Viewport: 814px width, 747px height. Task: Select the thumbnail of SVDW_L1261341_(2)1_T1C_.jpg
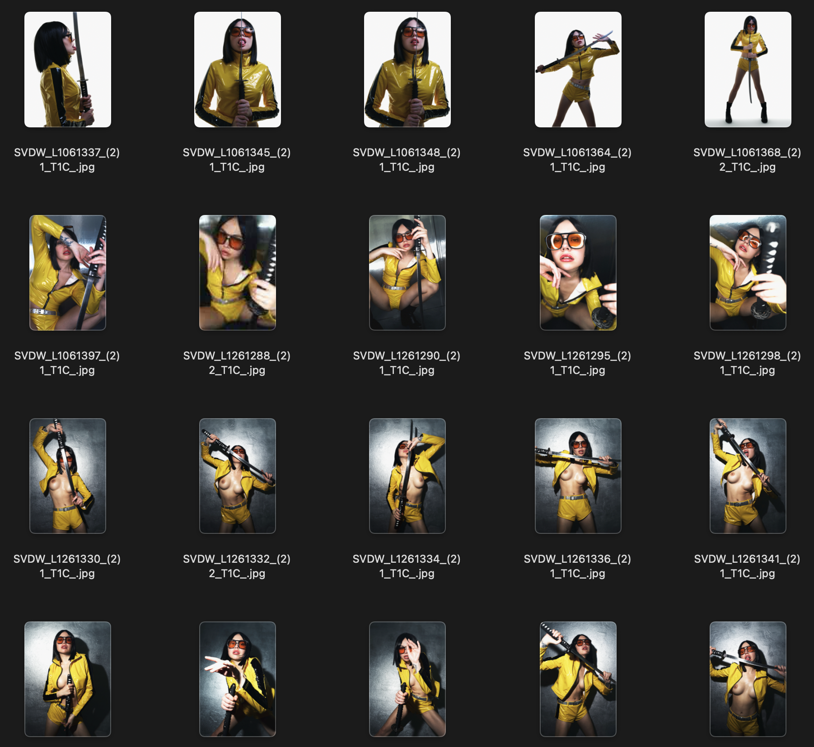click(x=748, y=476)
